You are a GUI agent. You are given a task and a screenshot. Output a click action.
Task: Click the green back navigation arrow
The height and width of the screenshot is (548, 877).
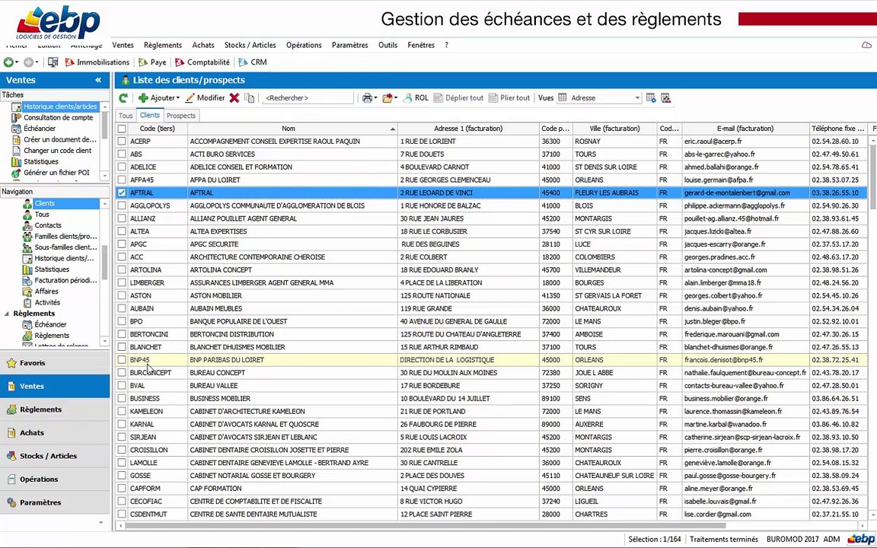point(8,62)
